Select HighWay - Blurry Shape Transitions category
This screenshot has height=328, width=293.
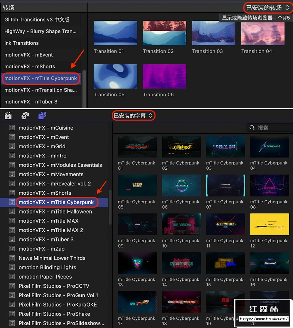(40, 31)
